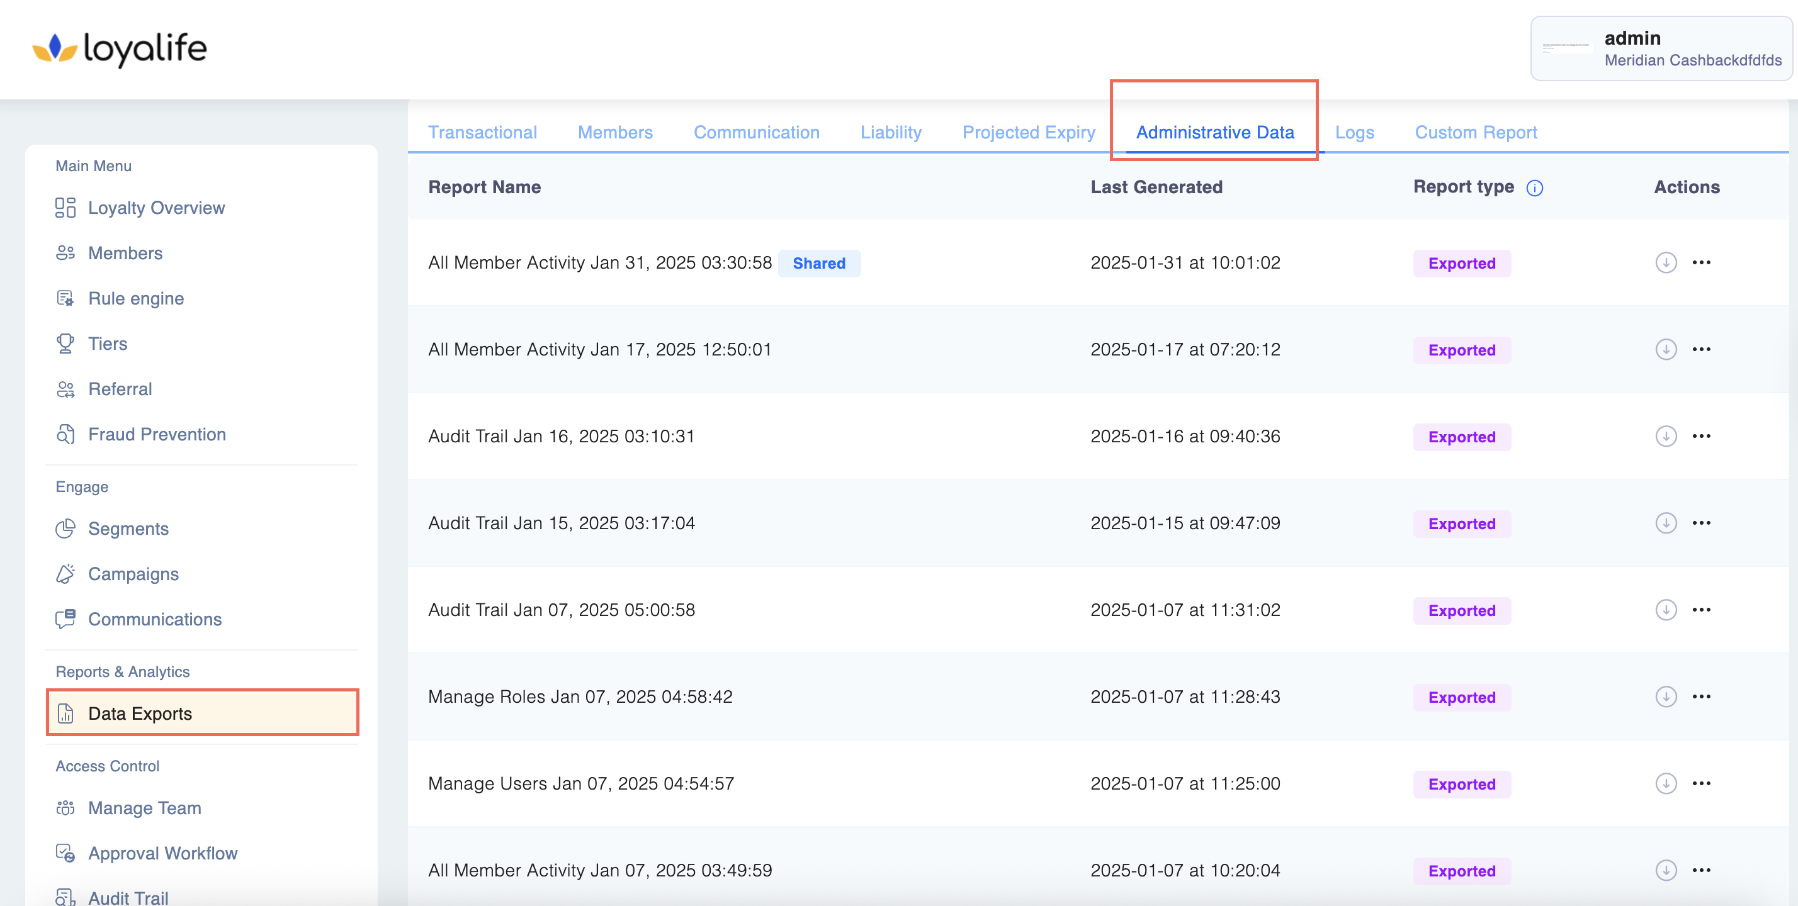
Task: Open more actions for the Audit Trail Jan 16 report
Action: point(1701,437)
